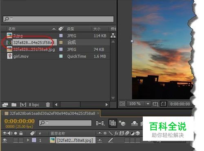Enable Draft 3D mode in timeline
The image size is (204, 151).
point(122,123)
